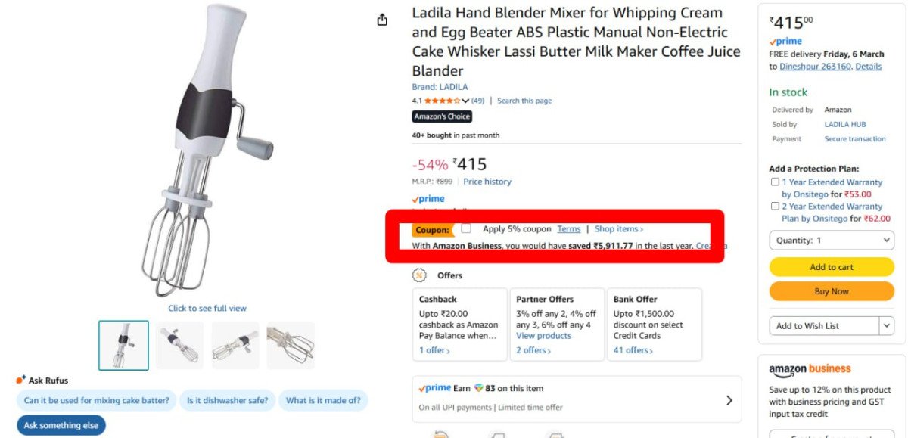This screenshot has height=438, width=908.
Task: Click the diamond icon near 83 points
Action: coord(478,388)
